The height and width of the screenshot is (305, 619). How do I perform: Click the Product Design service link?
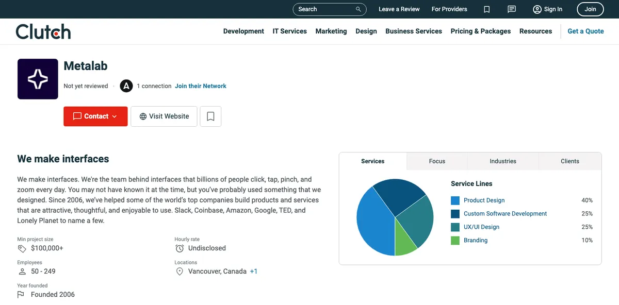[484, 200]
